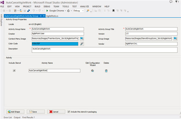Delete the AutoCancelAgileWork activity with trash icon

(106, 71)
